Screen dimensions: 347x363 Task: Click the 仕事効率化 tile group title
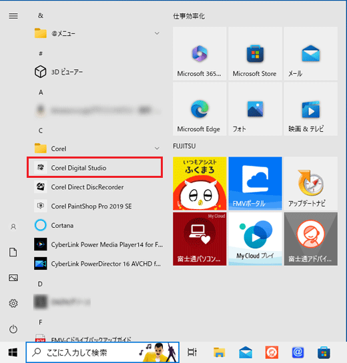(189, 16)
